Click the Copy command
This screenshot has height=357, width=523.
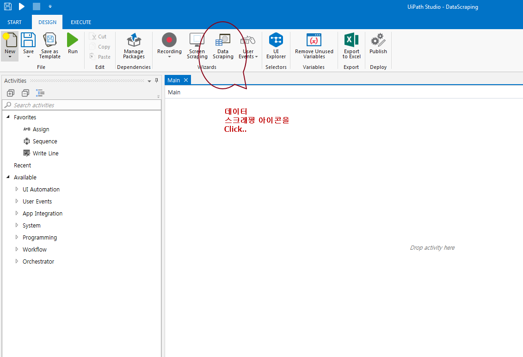[100, 47]
